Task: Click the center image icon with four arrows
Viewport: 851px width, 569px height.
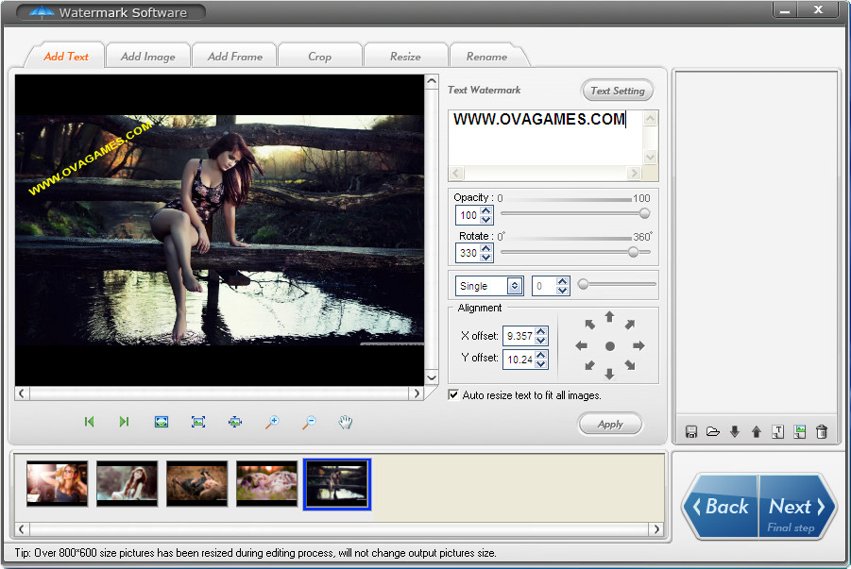Action: (235, 422)
